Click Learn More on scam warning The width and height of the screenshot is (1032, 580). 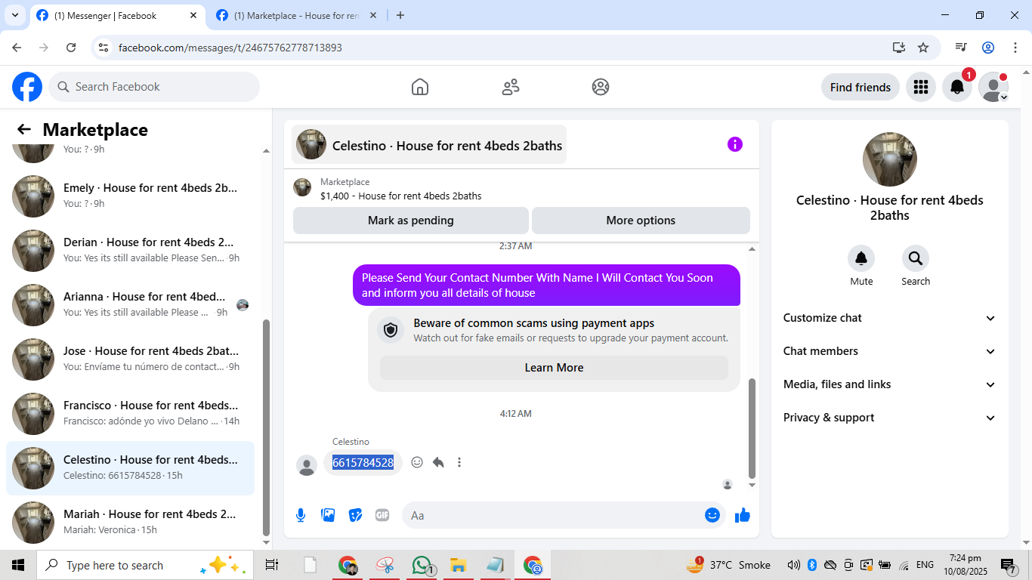pyautogui.click(x=554, y=368)
